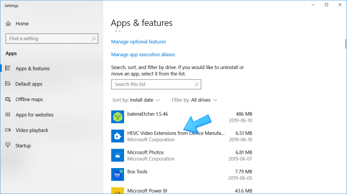
Task: Open the Filter by All drives dropdown
Action: pyautogui.click(x=194, y=100)
